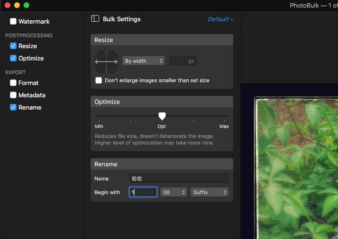Click the Begin with number field
Viewport: 338px width, 239px height.
(x=144, y=192)
